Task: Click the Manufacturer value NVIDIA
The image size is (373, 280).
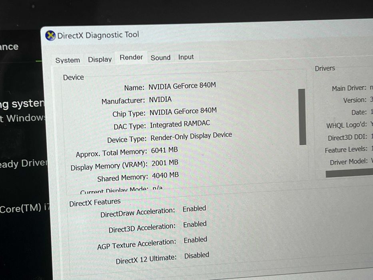Action: point(160,100)
